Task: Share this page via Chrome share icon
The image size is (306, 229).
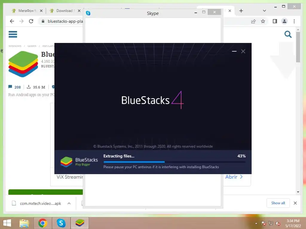Action: 253,21
